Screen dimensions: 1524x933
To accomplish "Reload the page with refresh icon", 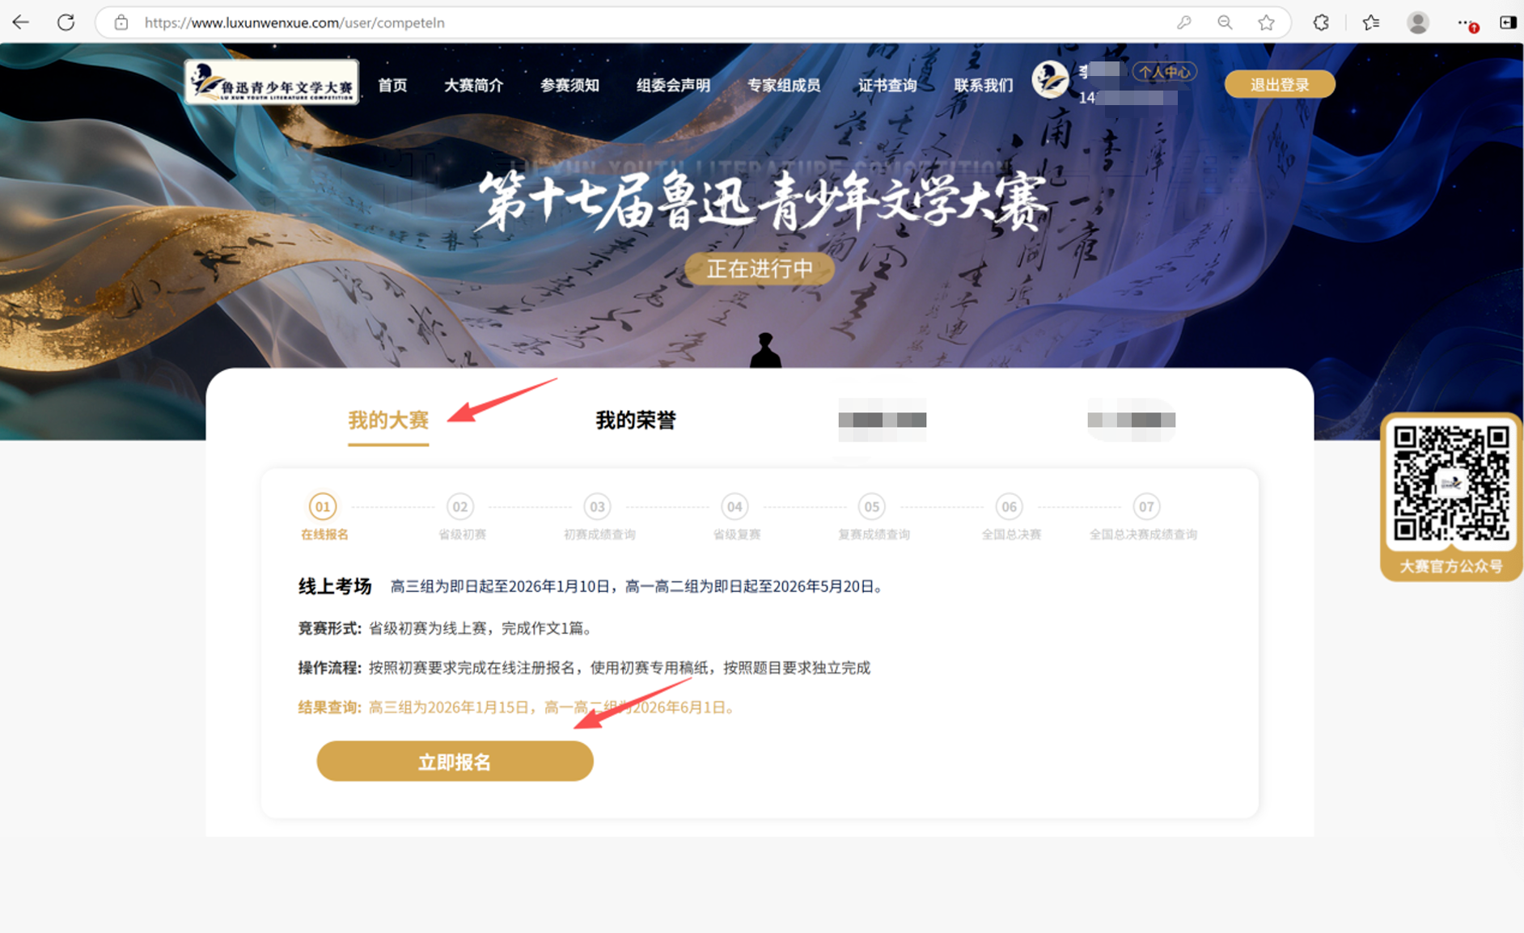I will [66, 23].
